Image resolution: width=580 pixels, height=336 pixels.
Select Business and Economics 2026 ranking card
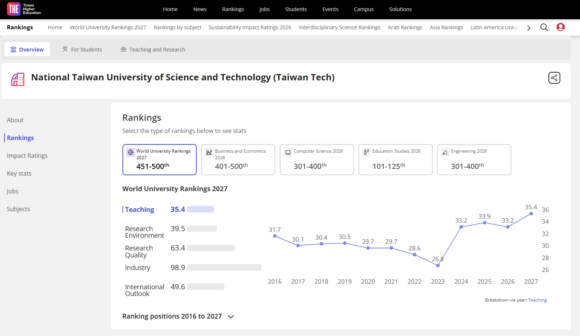pyautogui.click(x=238, y=160)
